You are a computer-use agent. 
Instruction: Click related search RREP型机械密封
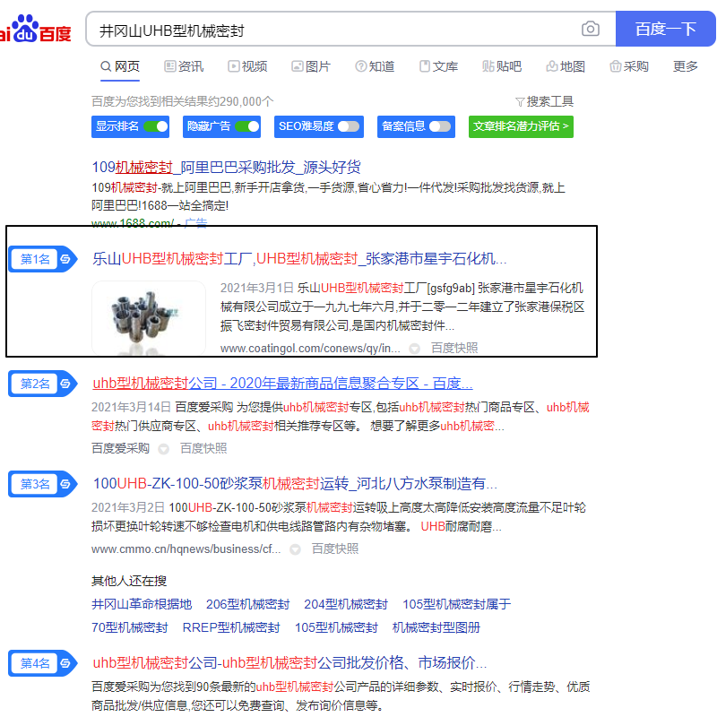click(231, 628)
